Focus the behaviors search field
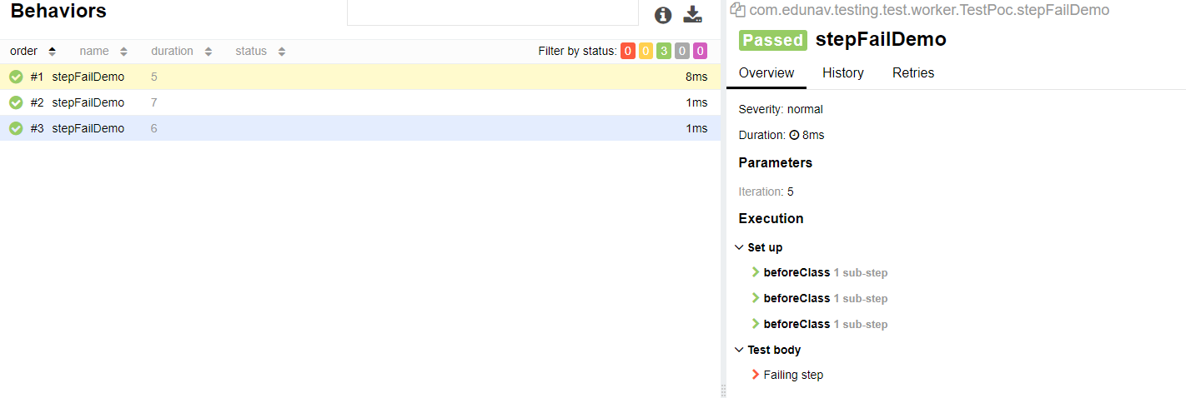Screen dimensions: 1186x398 pyautogui.click(x=492, y=12)
